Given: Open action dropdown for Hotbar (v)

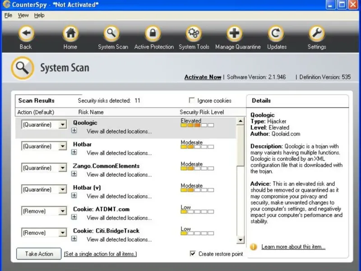Looking at the screenshot, I should point(62,190).
